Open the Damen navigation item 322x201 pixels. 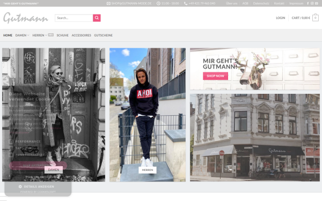pos(21,35)
